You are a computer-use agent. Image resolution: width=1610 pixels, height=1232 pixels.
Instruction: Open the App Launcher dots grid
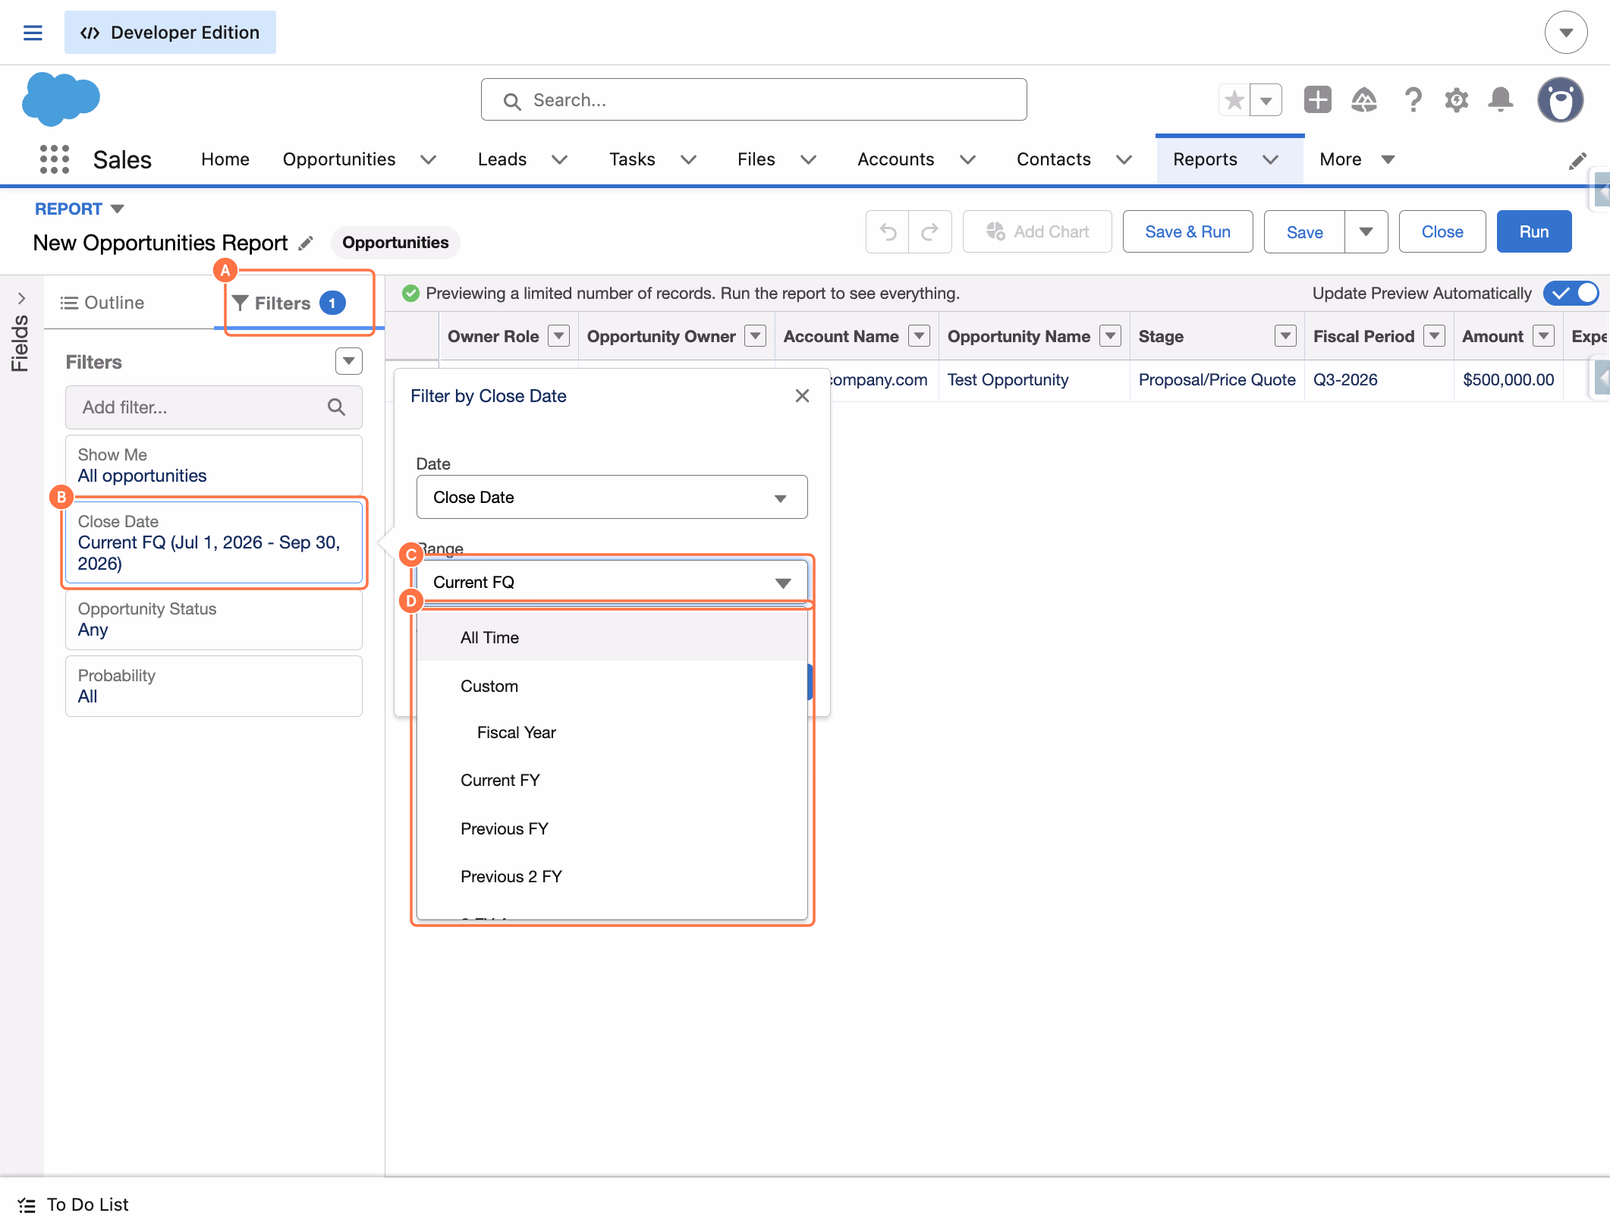(55, 159)
